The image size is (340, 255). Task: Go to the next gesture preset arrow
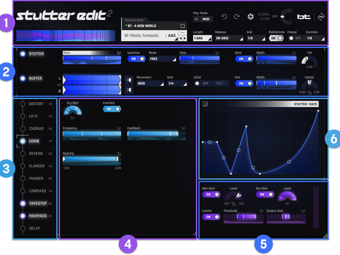pyautogui.click(x=185, y=38)
